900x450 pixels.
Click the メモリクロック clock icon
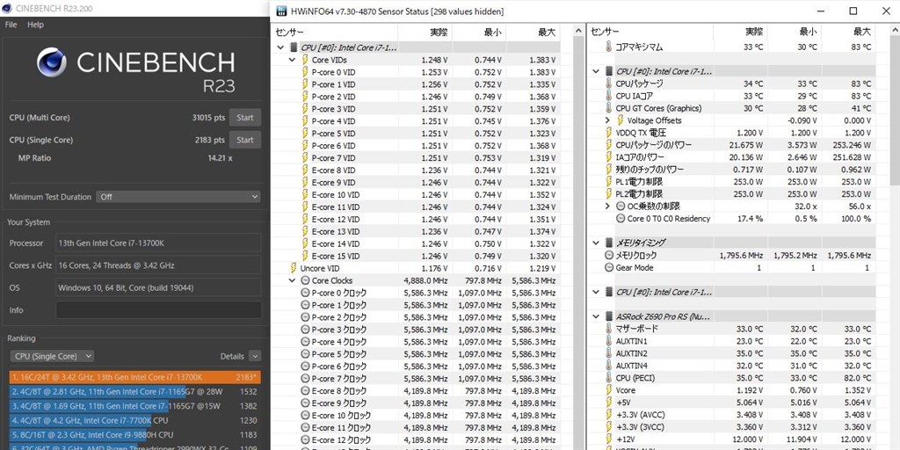click(x=608, y=256)
